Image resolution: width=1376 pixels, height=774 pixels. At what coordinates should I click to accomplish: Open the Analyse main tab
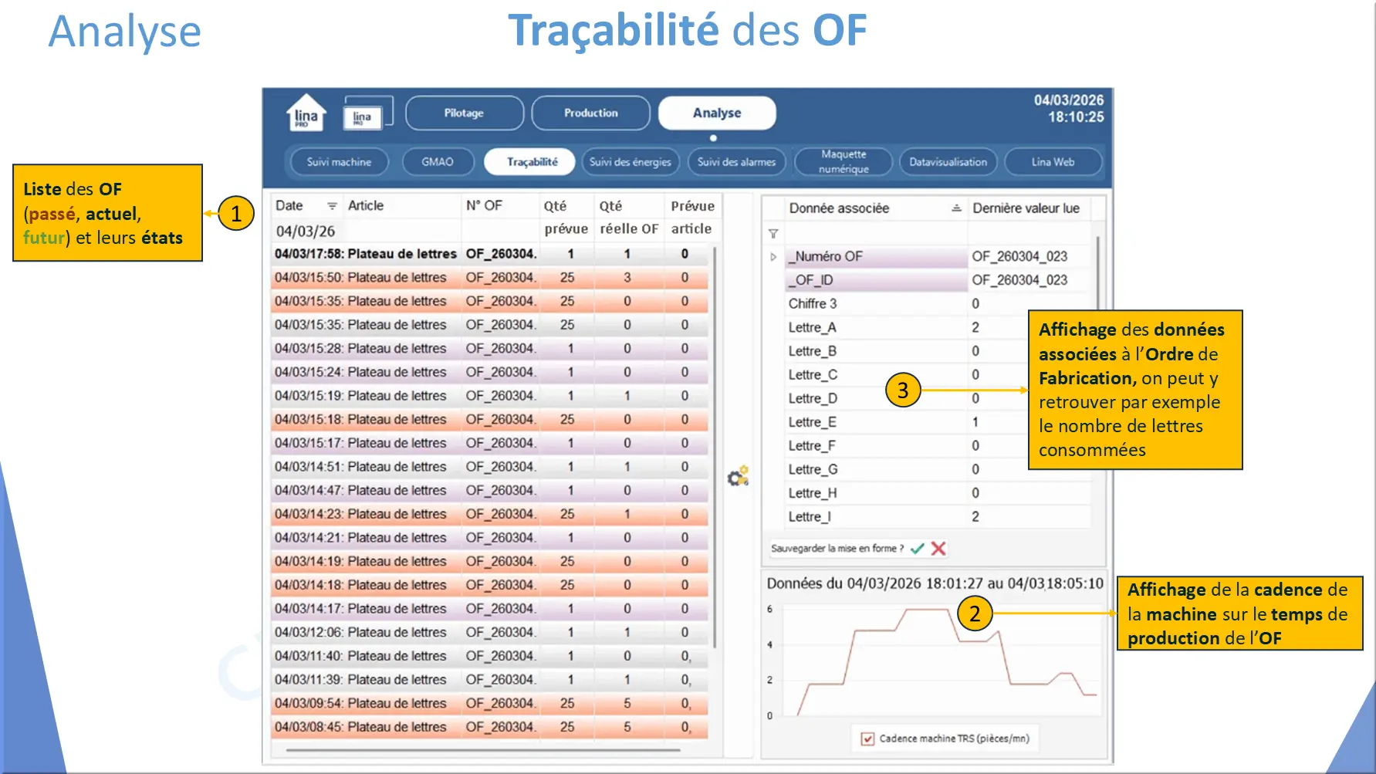point(717,113)
